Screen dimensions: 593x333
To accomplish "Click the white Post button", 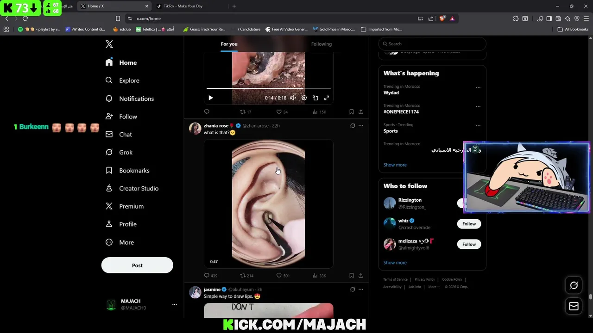I will coord(137,265).
